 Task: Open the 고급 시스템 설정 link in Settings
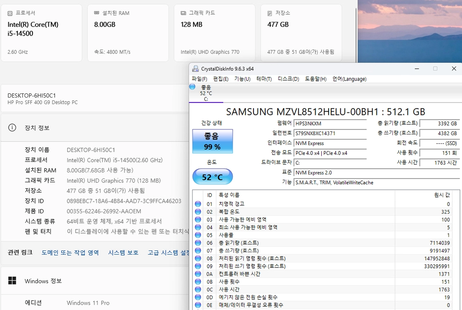click(x=168, y=253)
